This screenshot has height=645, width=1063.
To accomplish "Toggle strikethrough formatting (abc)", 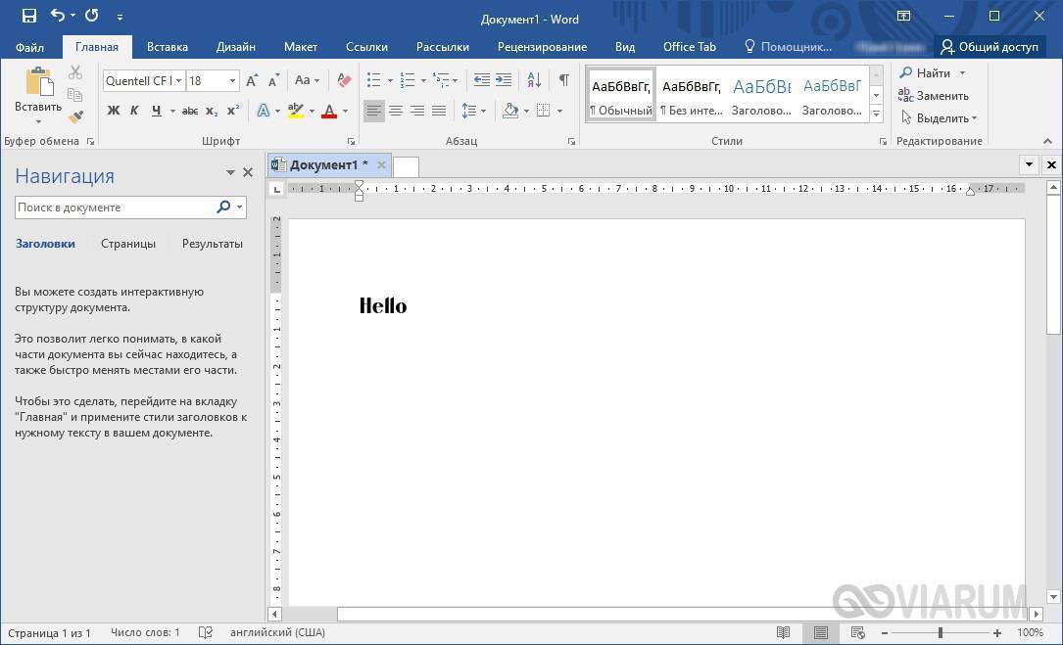I will coord(190,111).
